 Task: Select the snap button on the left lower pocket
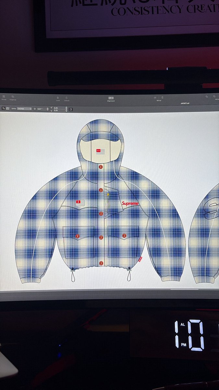coord(77,236)
